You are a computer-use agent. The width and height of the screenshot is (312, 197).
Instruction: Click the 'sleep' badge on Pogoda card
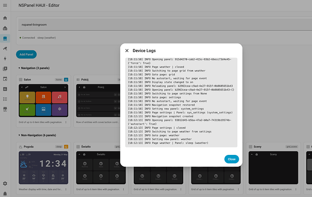click(59, 147)
